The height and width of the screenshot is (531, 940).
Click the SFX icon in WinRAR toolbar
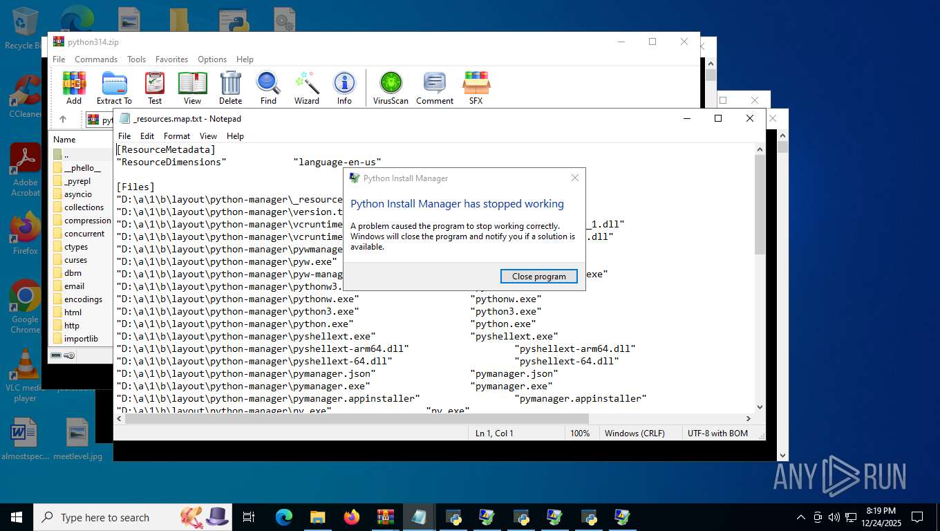click(476, 88)
